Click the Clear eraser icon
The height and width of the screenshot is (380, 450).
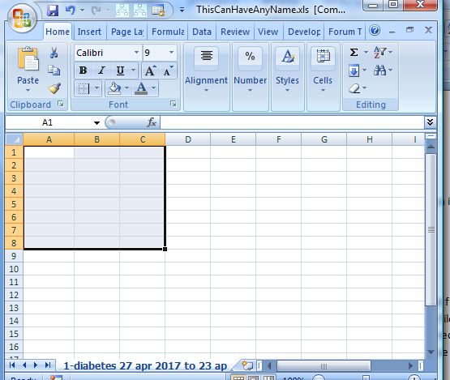(354, 88)
